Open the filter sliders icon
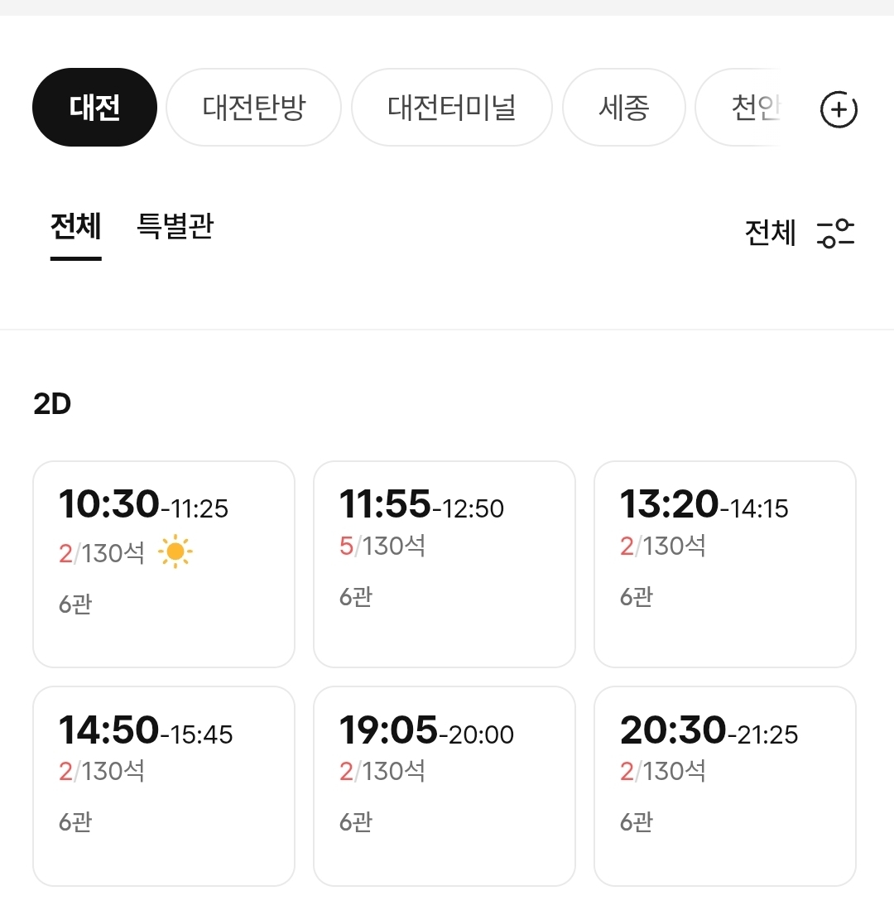 (x=836, y=234)
